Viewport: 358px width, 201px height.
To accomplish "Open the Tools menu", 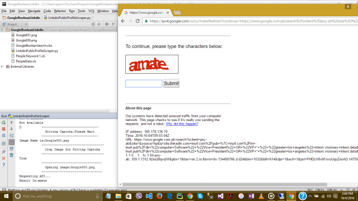I will click(x=81, y=11).
